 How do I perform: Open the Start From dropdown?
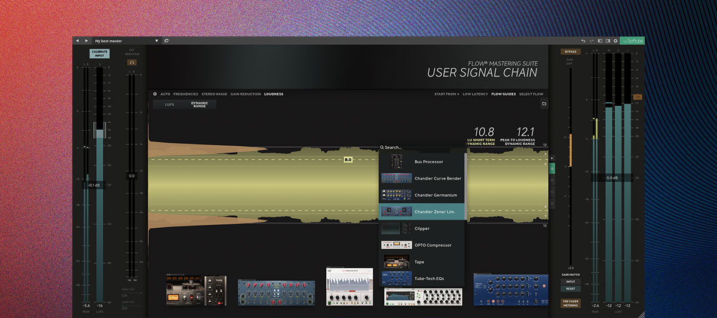click(447, 94)
